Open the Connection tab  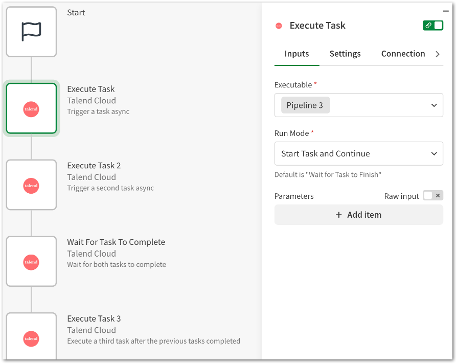[x=403, y=54]
